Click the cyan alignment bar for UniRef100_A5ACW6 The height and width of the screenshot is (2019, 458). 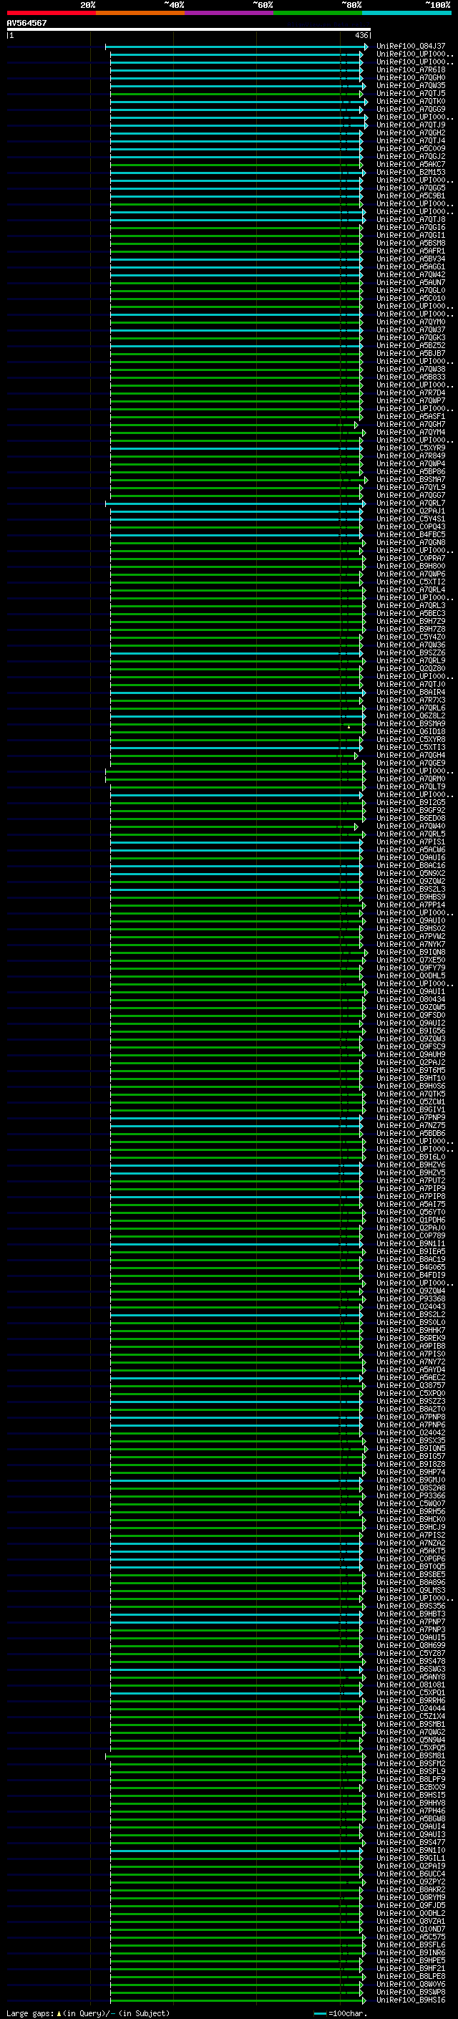(x=235, y=850)
